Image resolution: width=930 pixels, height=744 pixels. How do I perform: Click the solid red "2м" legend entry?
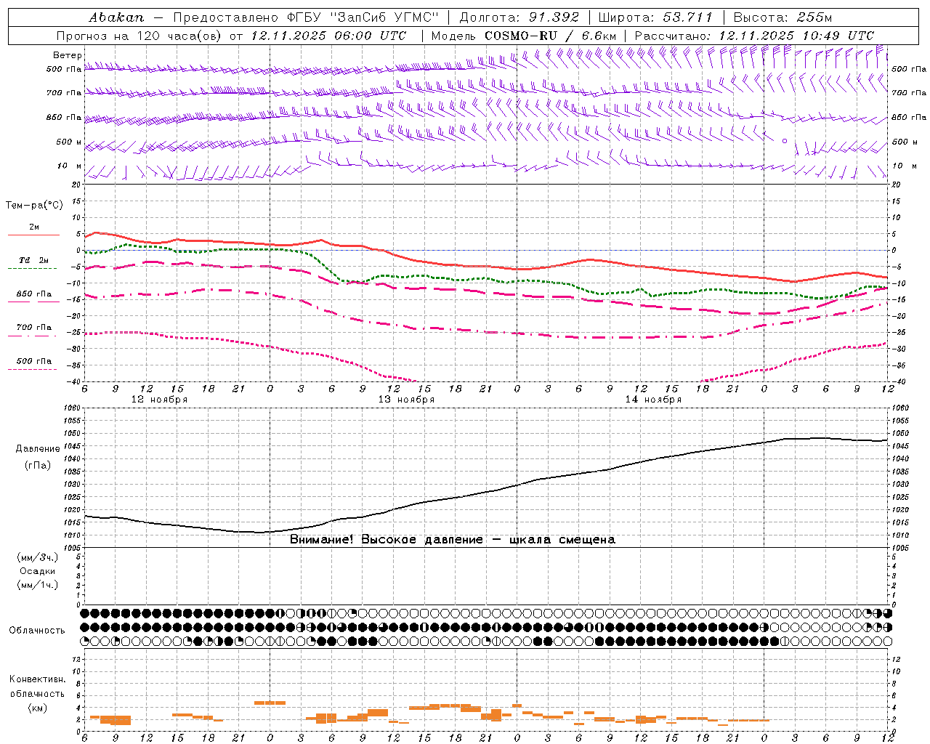[x=34, y=227]
